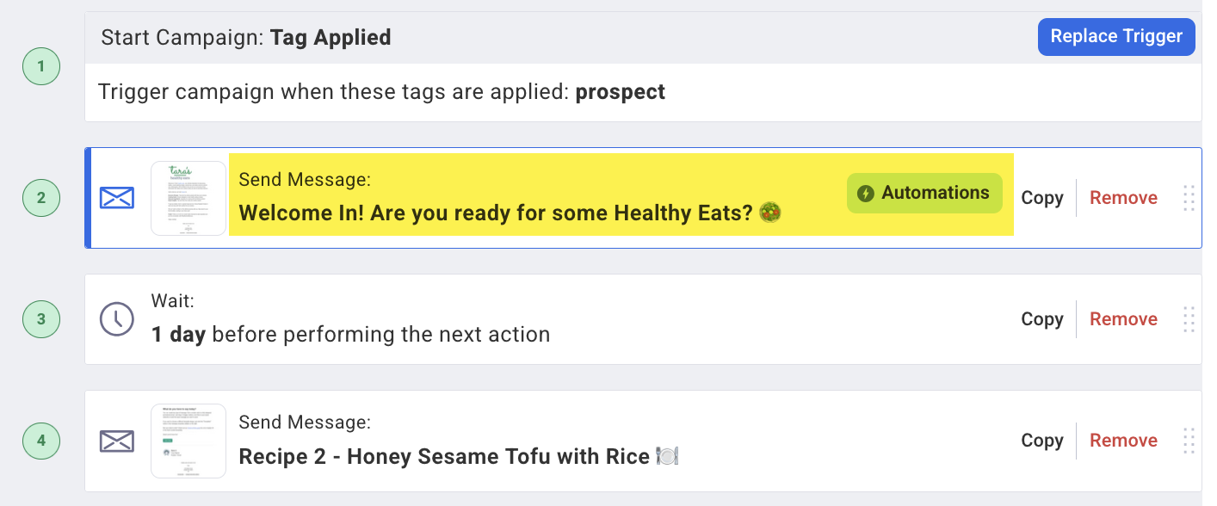1217x506 pixels.
Task: Grab the drag handle on Welcome message row
Action: [1189, 198]
